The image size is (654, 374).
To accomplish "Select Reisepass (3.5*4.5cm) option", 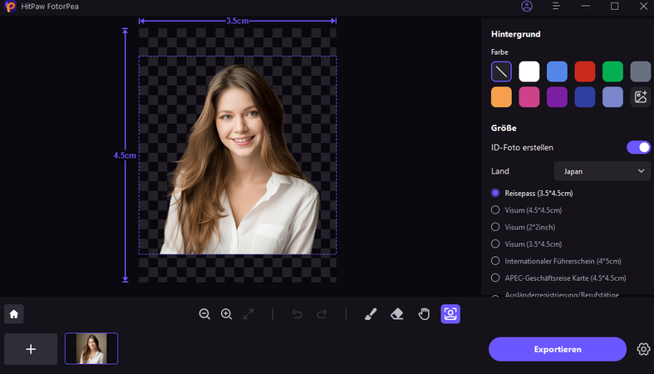I will (x=532, y=193).
